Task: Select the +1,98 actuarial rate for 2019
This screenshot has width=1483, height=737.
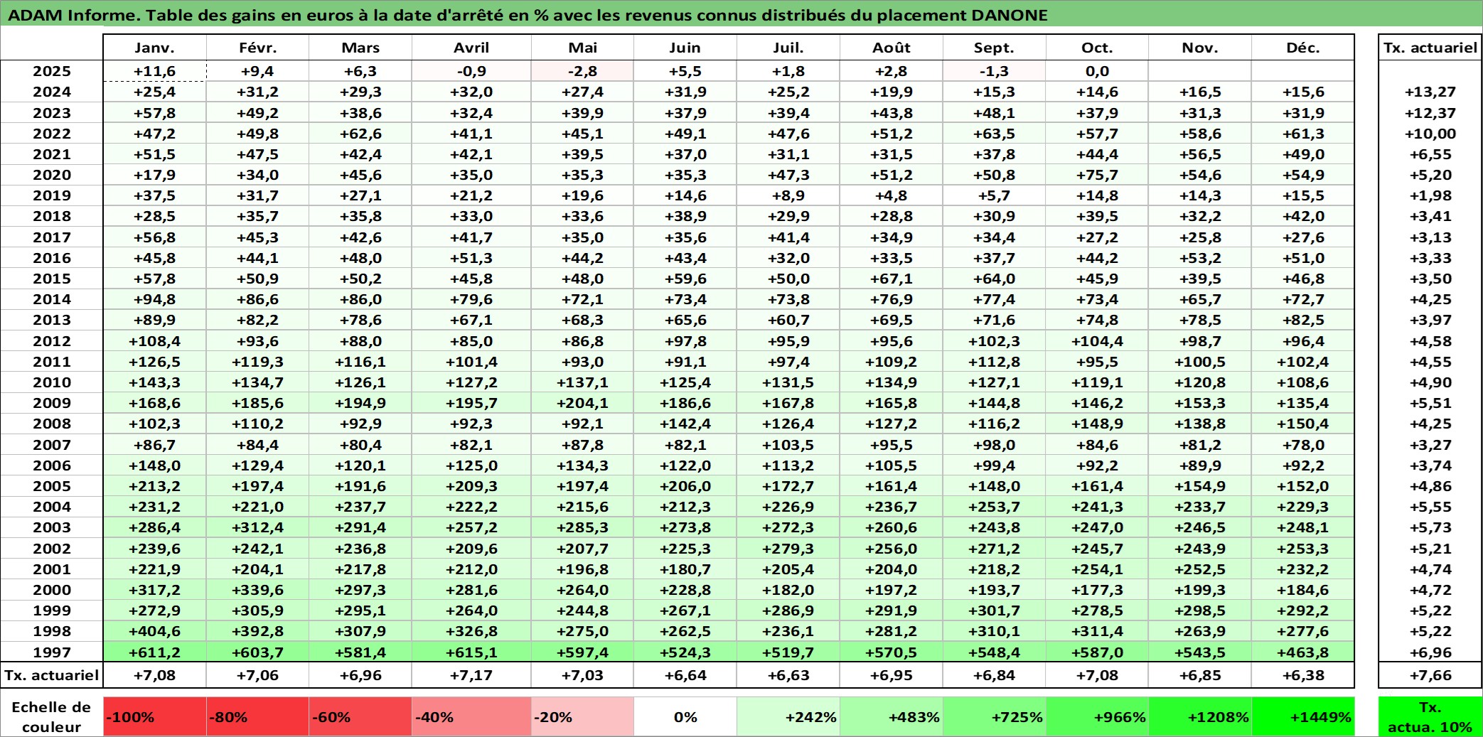Action: tap(1430, 195)
